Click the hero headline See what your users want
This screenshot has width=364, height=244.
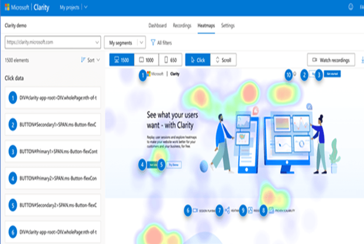(x=172, y=120)
